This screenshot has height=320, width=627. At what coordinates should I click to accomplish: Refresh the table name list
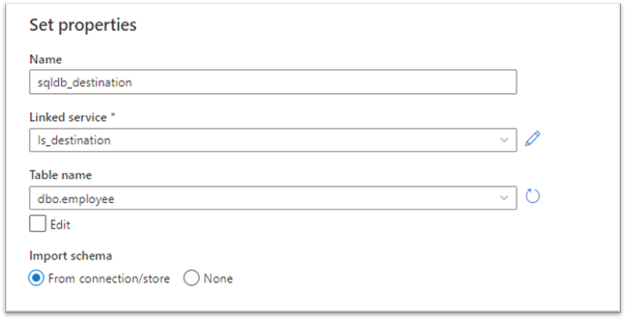[x=532, y=196]
